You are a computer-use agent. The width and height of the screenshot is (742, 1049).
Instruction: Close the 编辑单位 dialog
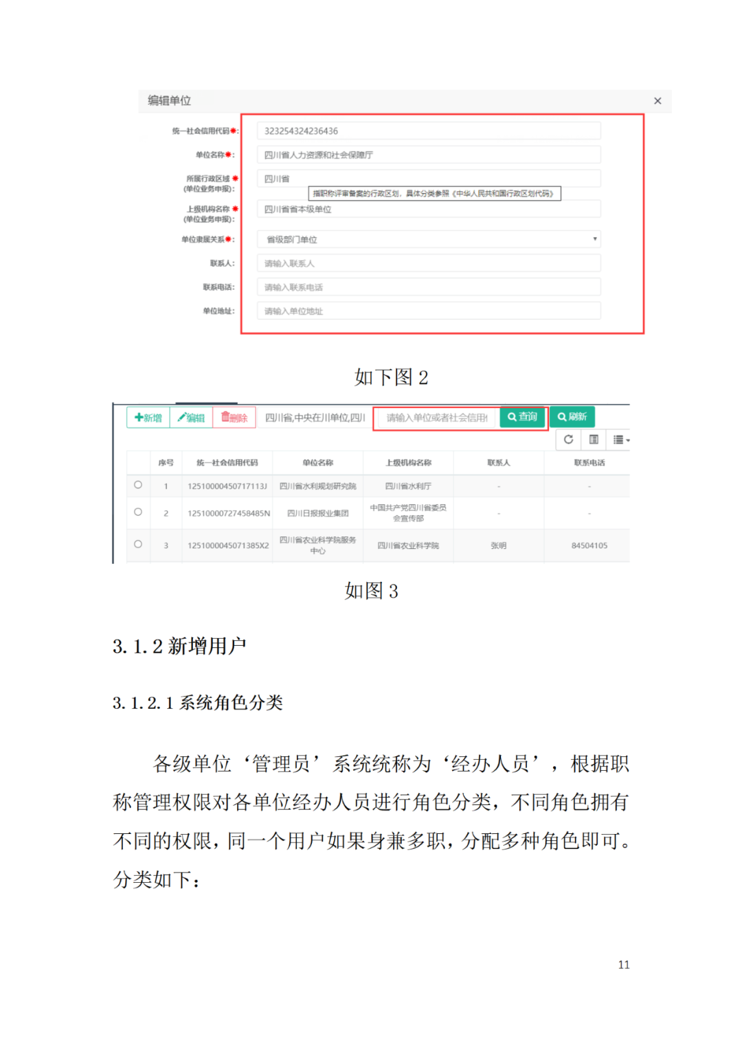click(x=657, y=101)
